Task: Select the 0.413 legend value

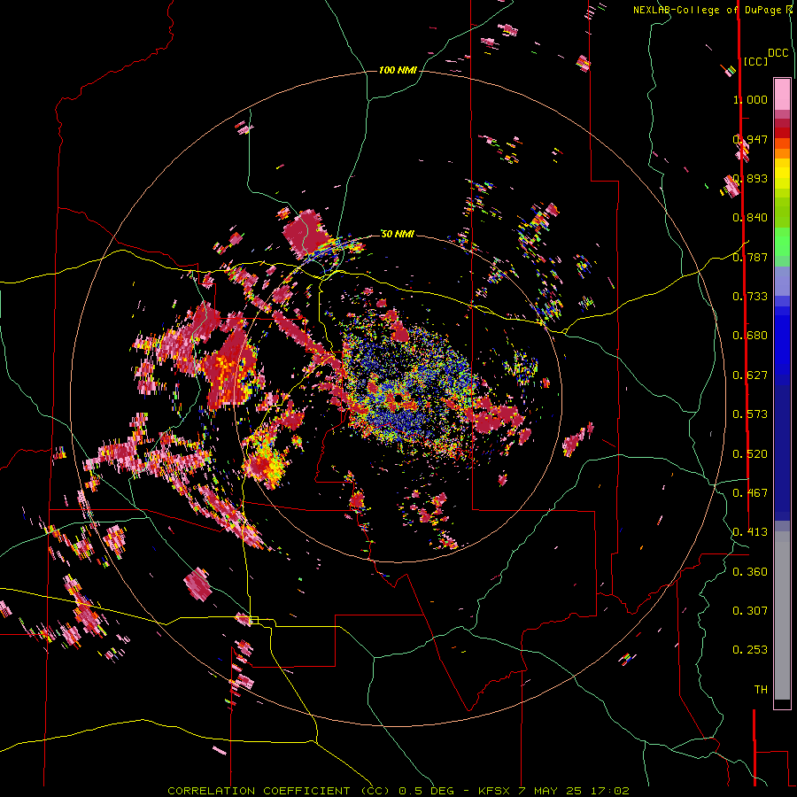Action: 750,532
